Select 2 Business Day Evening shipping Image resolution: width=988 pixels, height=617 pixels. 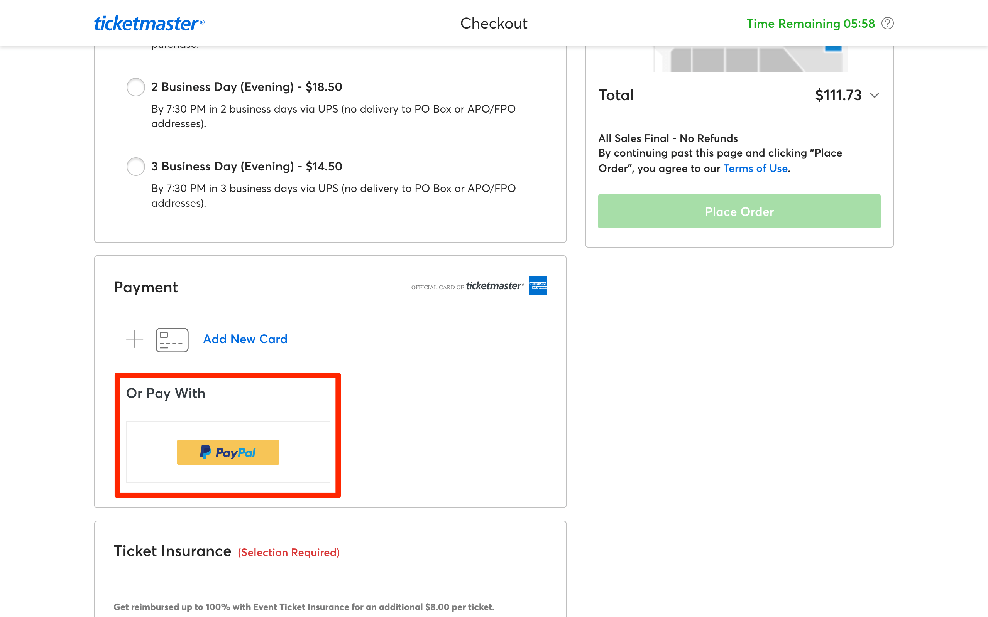(135, 87)
